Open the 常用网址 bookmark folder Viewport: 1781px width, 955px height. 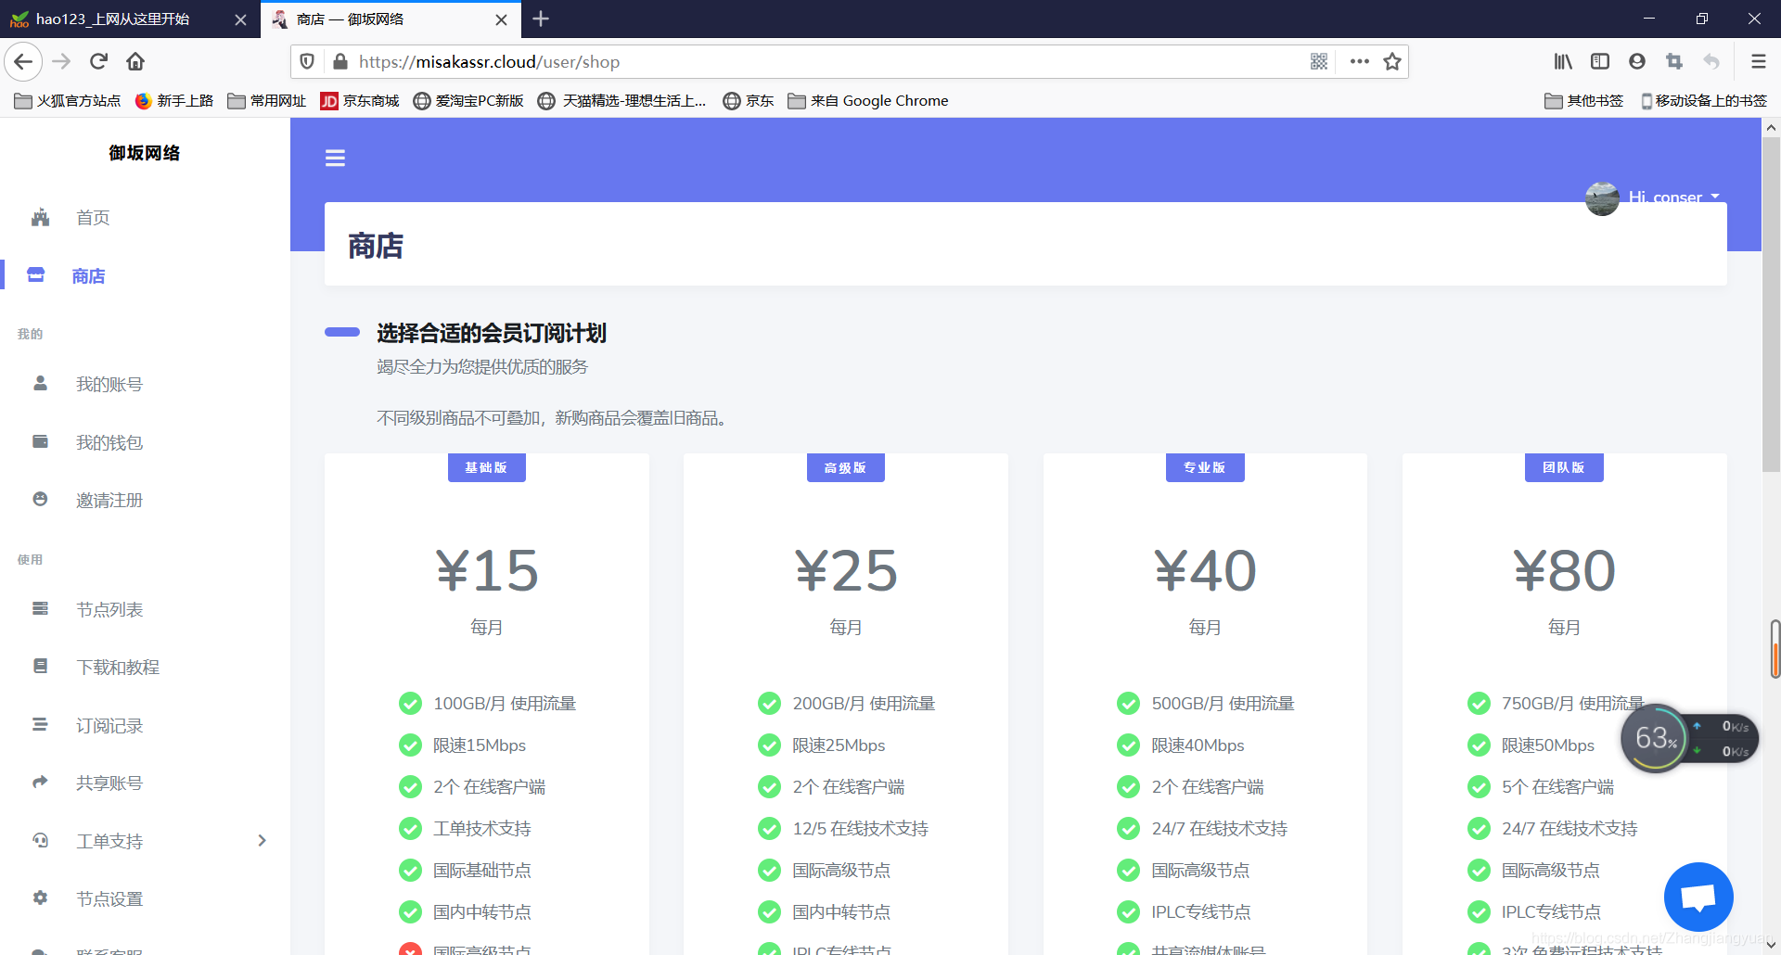(267, 101)
